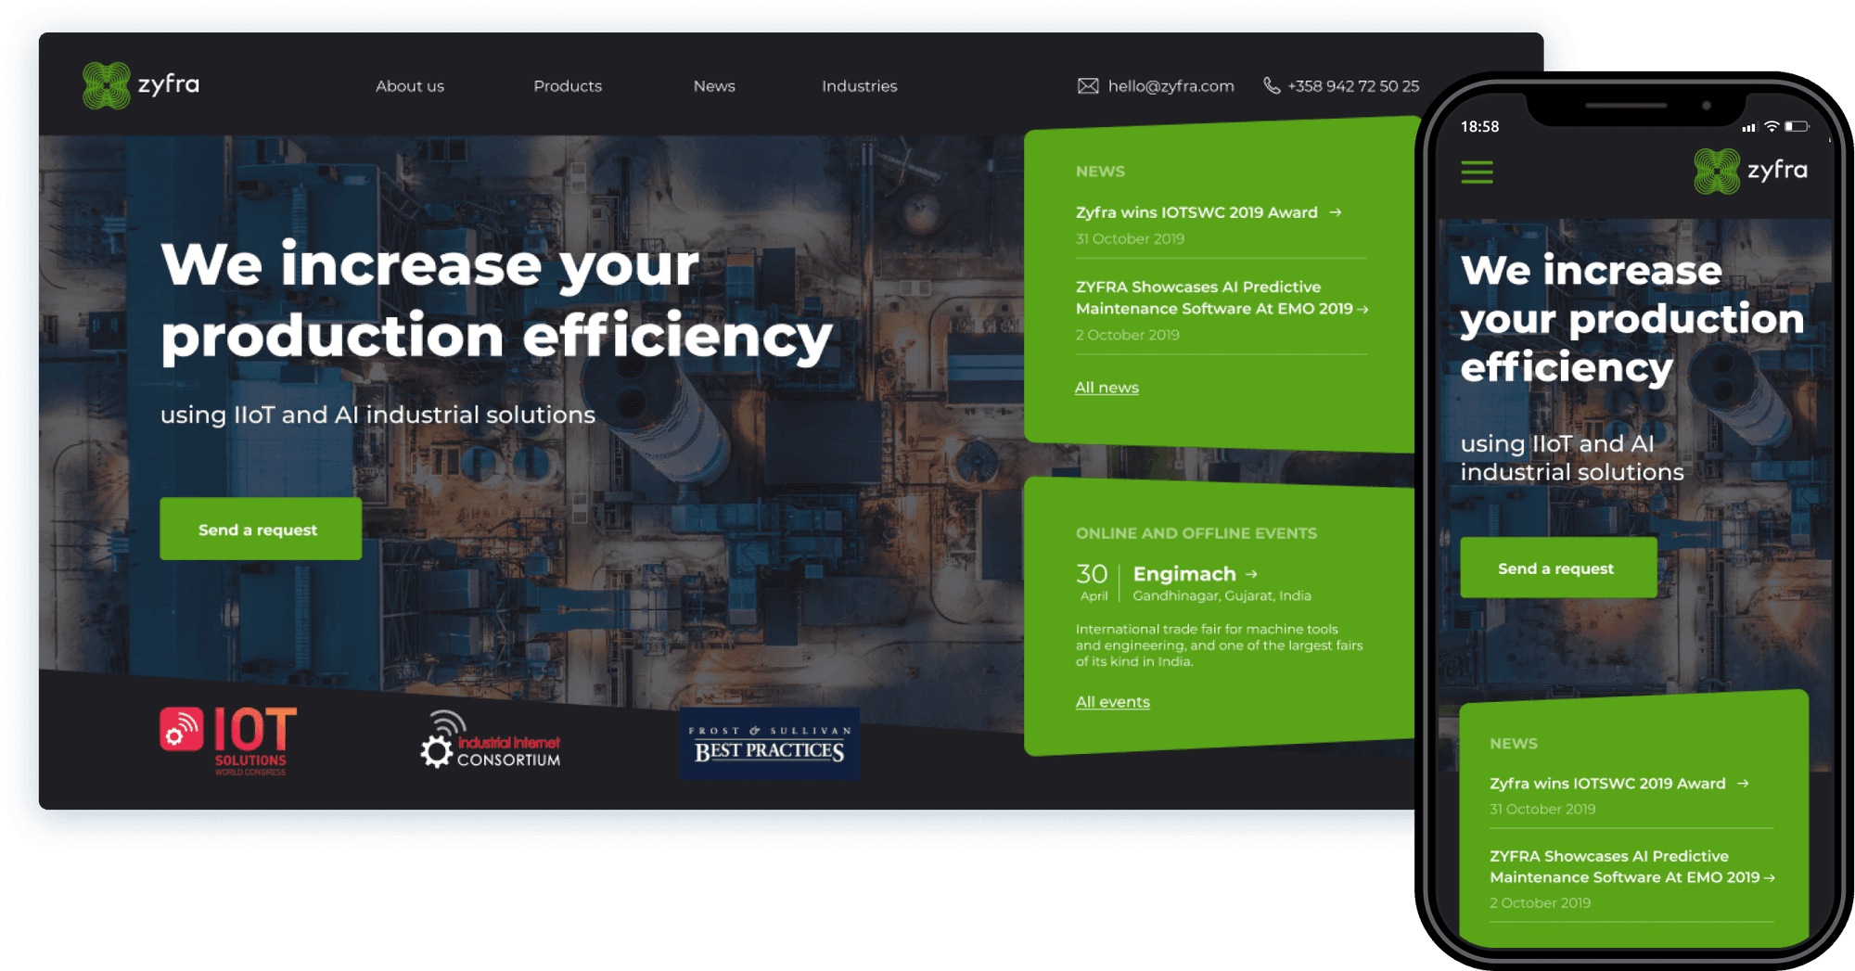Viewport: 1855px width, 971px height.
Task: Click the IOT Solutions World Congress logo
Action: (x=228, y=741)
